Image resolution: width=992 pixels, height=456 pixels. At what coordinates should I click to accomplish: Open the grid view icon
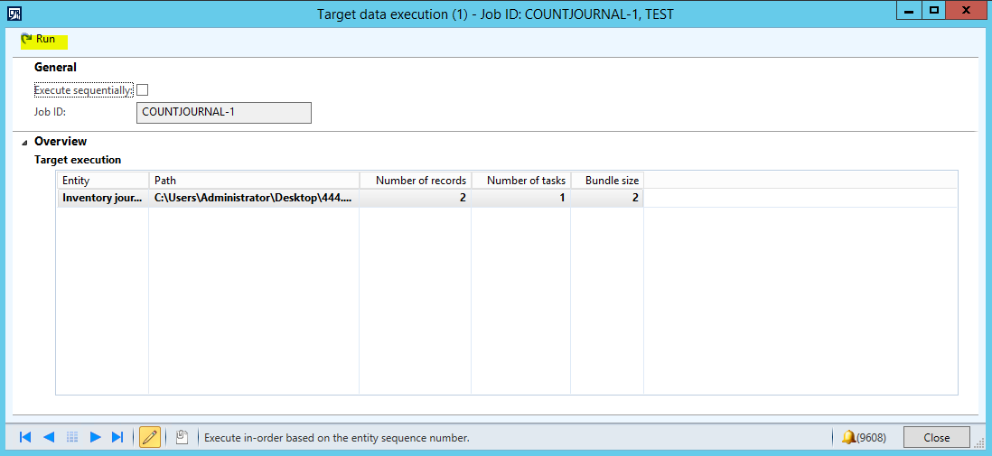pos(72,437)
